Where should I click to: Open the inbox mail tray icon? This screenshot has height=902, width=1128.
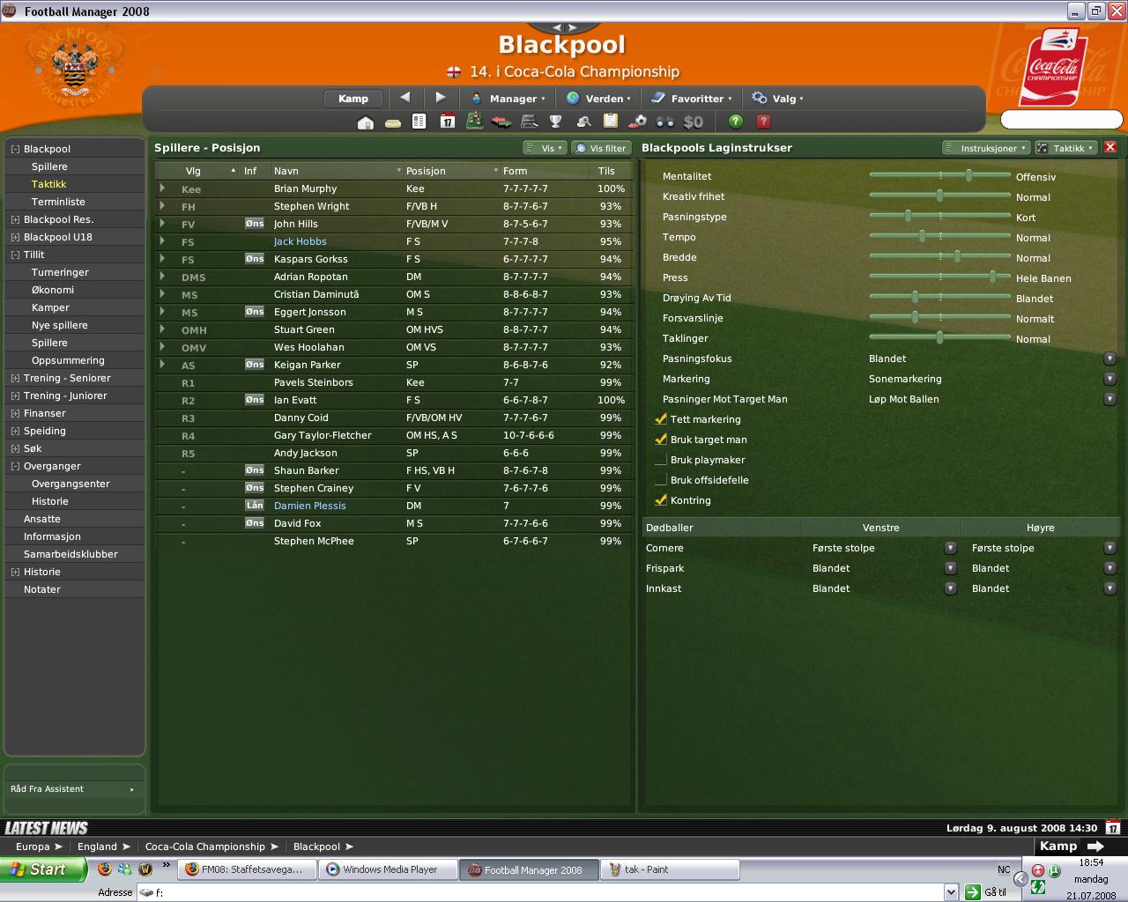tap(393, 122)
